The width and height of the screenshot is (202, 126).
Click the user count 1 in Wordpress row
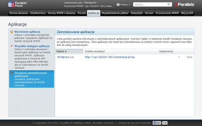click(179, 57)
